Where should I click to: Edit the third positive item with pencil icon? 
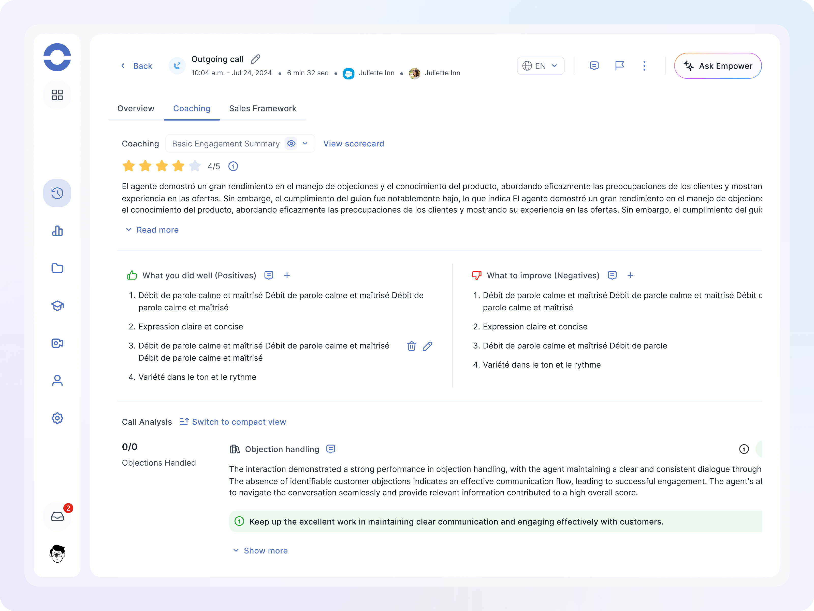point(427,346)
